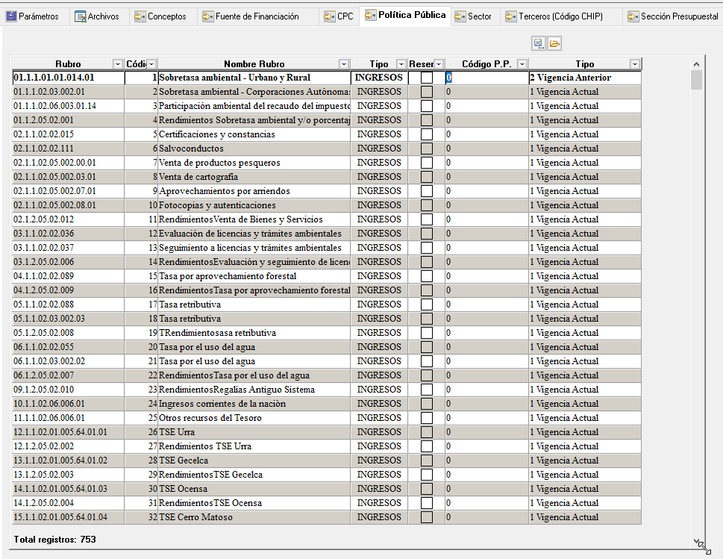
Task: Click the Archivos tab icon
Action: (81, 16)
